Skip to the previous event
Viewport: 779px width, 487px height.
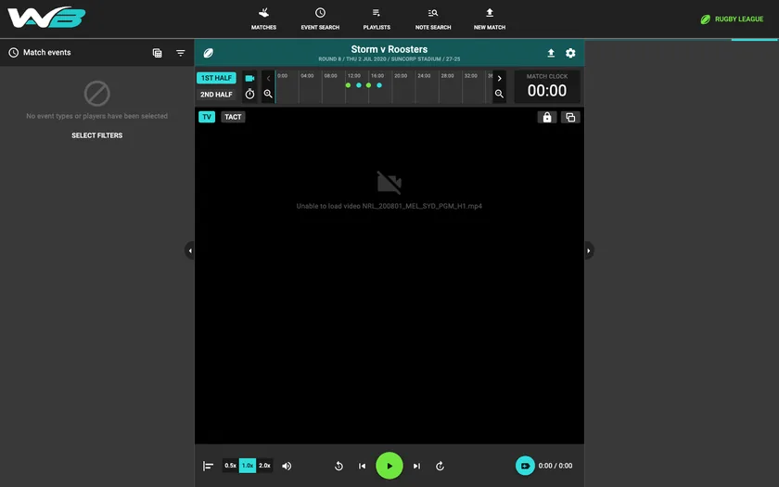[363, 466]
